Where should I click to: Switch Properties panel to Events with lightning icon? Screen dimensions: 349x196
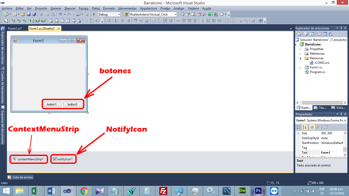[x=317, y=127]
